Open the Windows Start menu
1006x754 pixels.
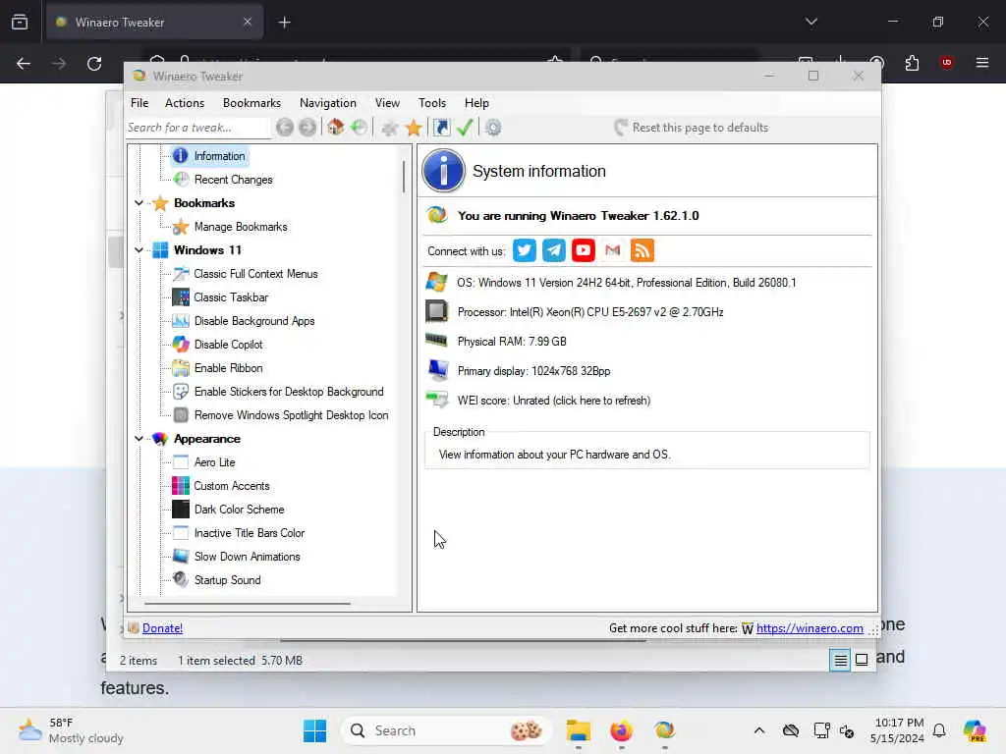(x=314, y=730)
